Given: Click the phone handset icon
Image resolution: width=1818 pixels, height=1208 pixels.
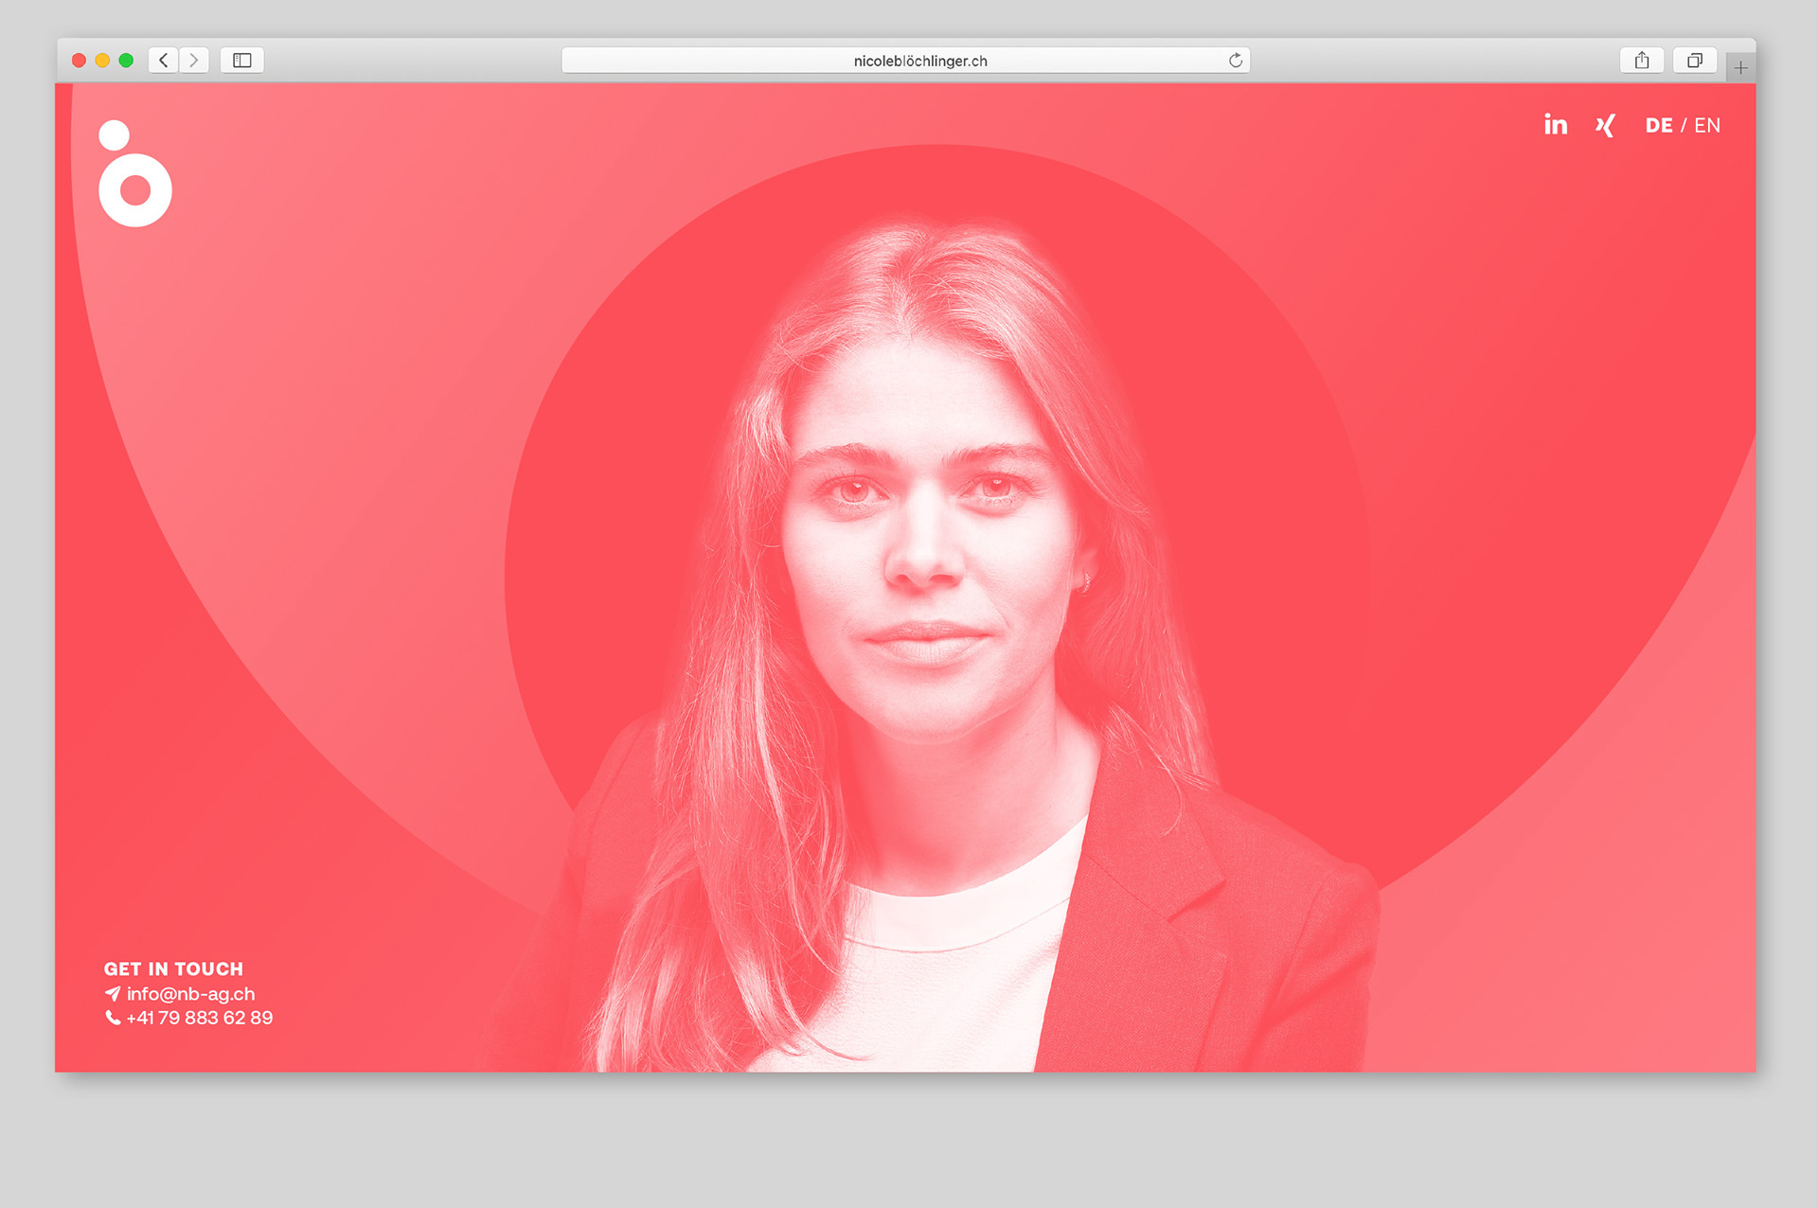Looking at the screenshot, I should (x=113, y=1018).
